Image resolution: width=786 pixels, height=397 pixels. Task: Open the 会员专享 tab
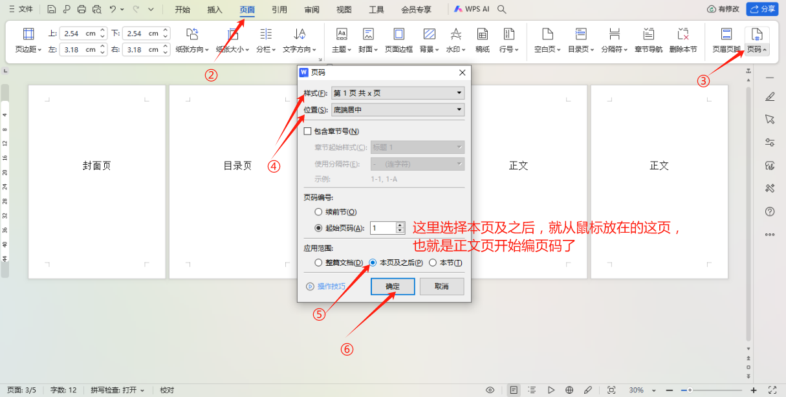pos(417,10)
